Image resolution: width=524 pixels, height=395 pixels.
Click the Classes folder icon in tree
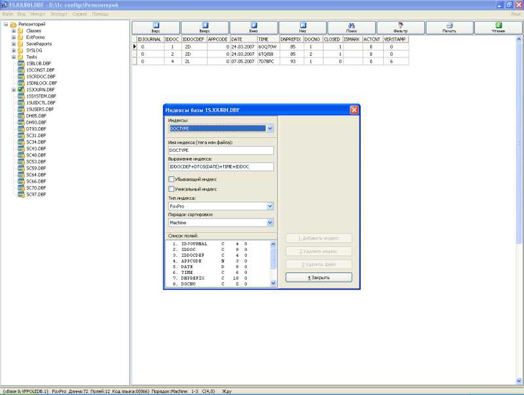click(x=20, y=31)
